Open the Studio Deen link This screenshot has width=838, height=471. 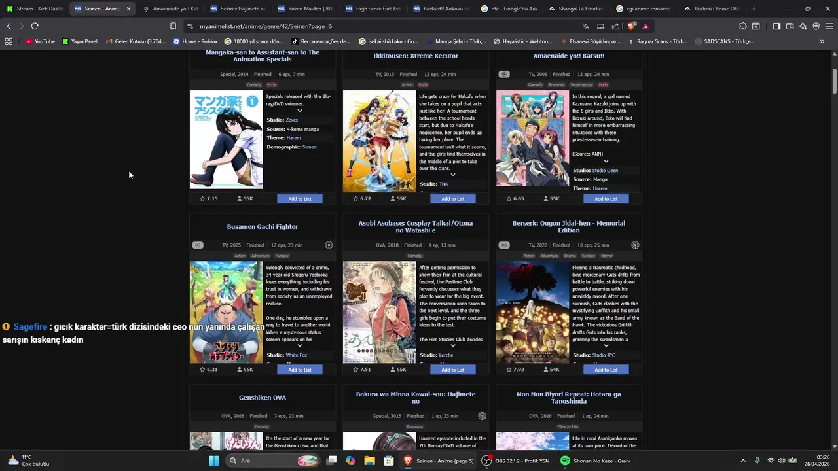[605, 171]
